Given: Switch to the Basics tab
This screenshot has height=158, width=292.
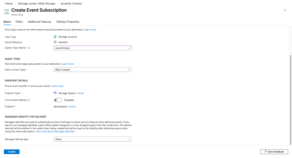Looking at the screenshot, I should pos(7,22).
